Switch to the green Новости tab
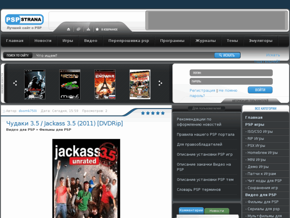The image size is (290, 218). coord(217,211)
